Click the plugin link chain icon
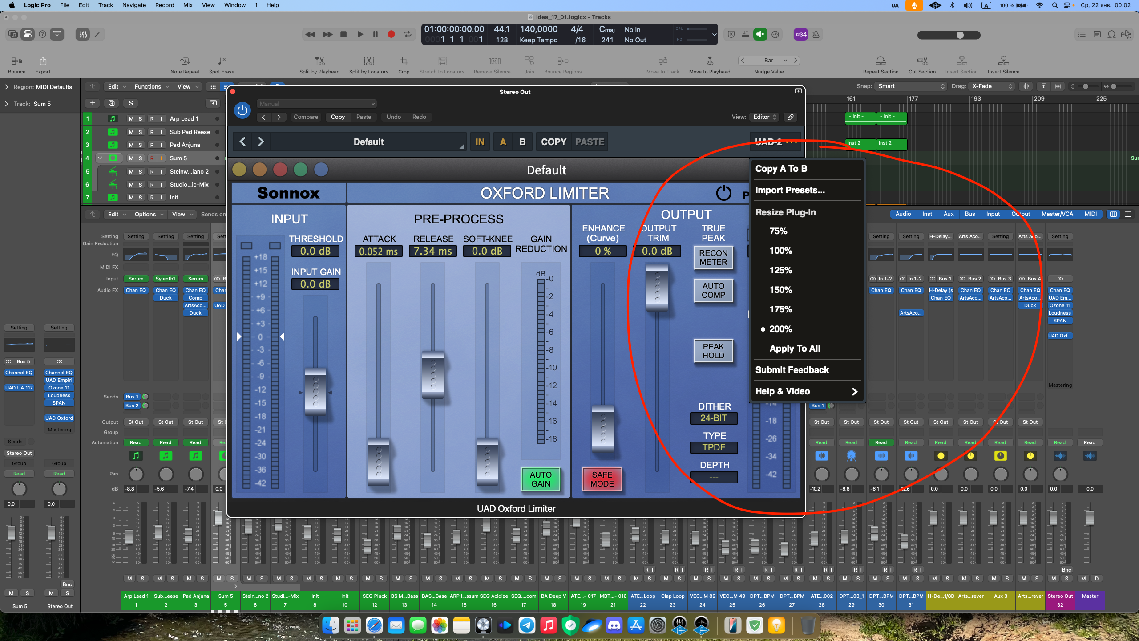1139x641 pixels. point(790,117)
